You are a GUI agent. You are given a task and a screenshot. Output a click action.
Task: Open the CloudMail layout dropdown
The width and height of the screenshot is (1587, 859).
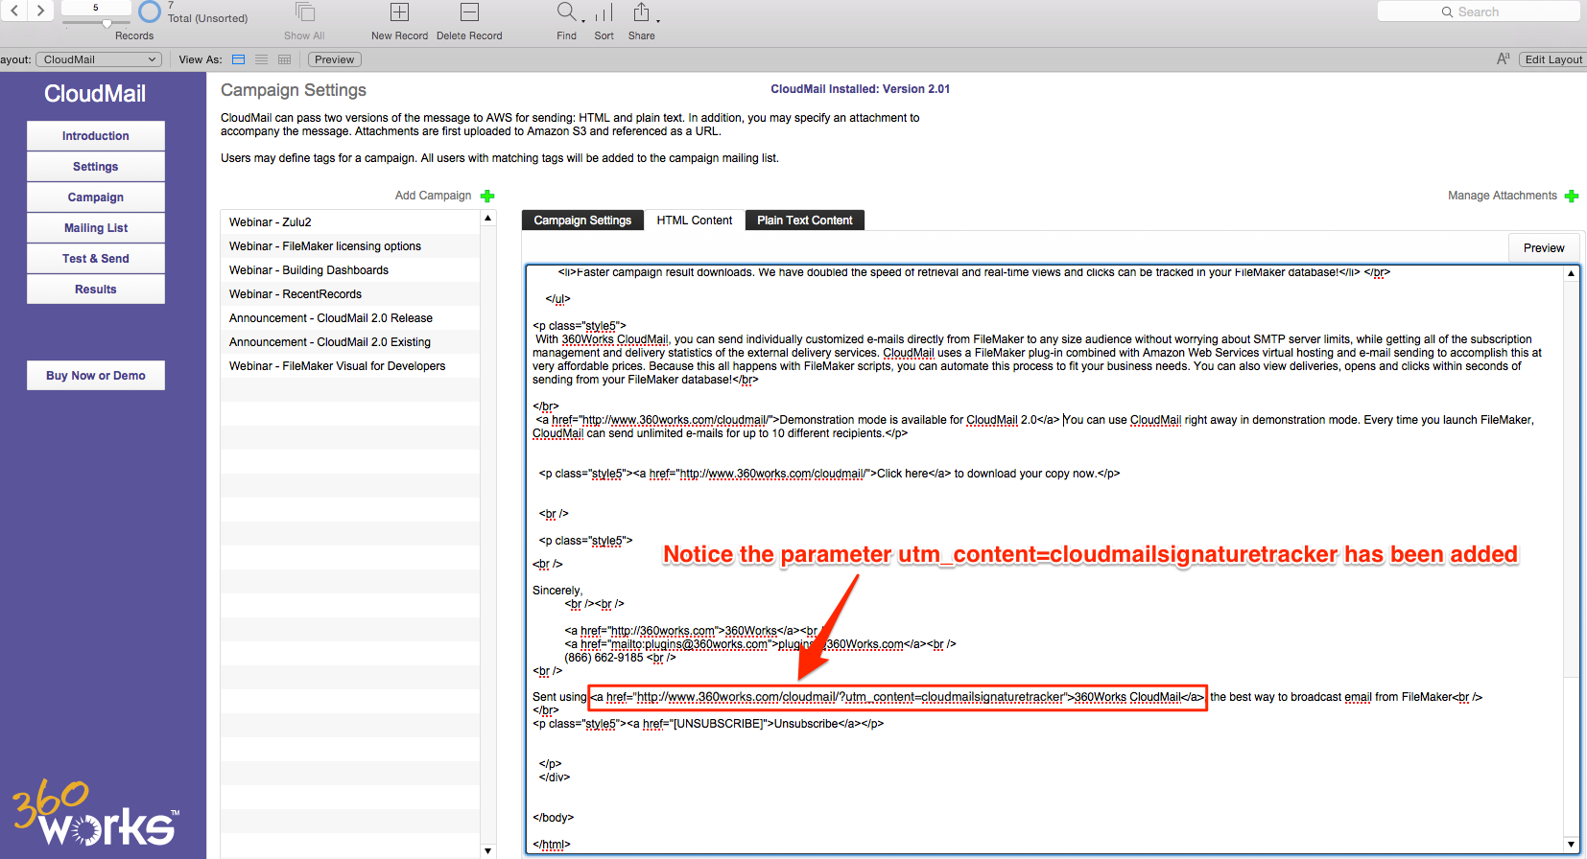pos(98,59)
